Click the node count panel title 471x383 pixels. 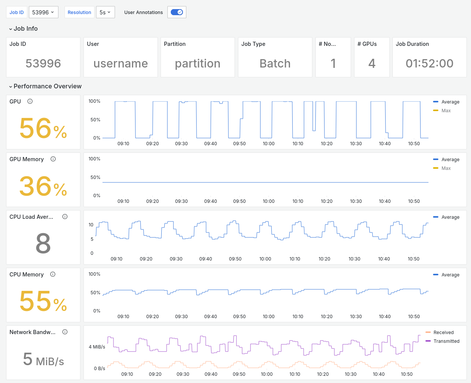327,44
